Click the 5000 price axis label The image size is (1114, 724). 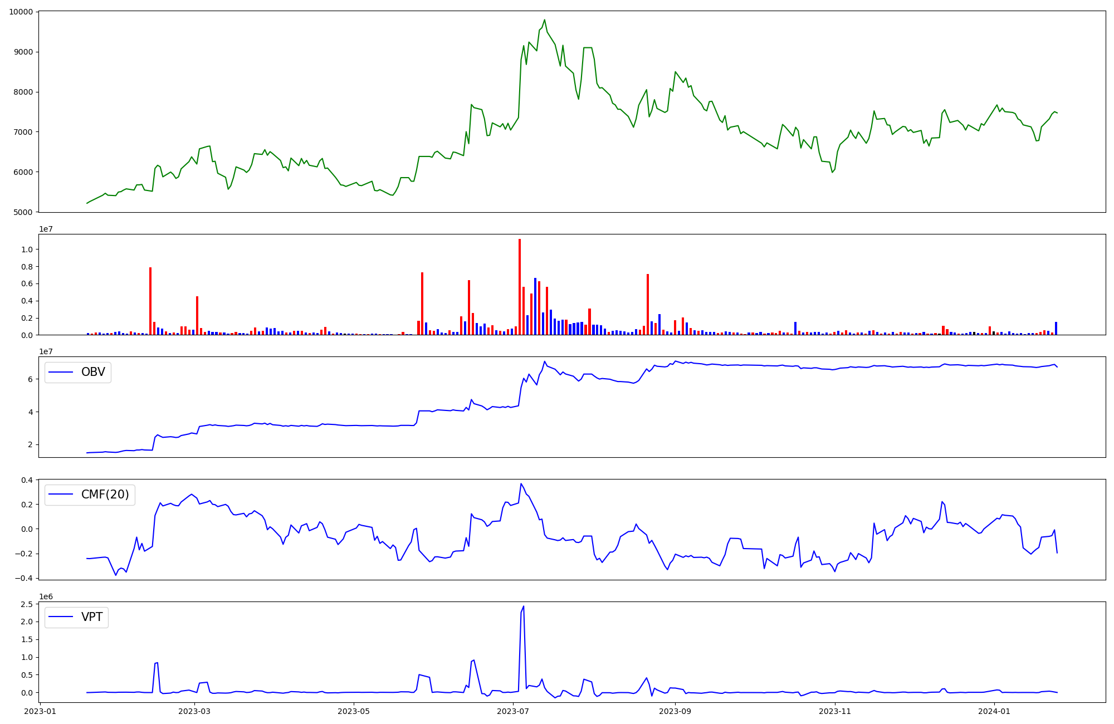(x=23, y=212)
